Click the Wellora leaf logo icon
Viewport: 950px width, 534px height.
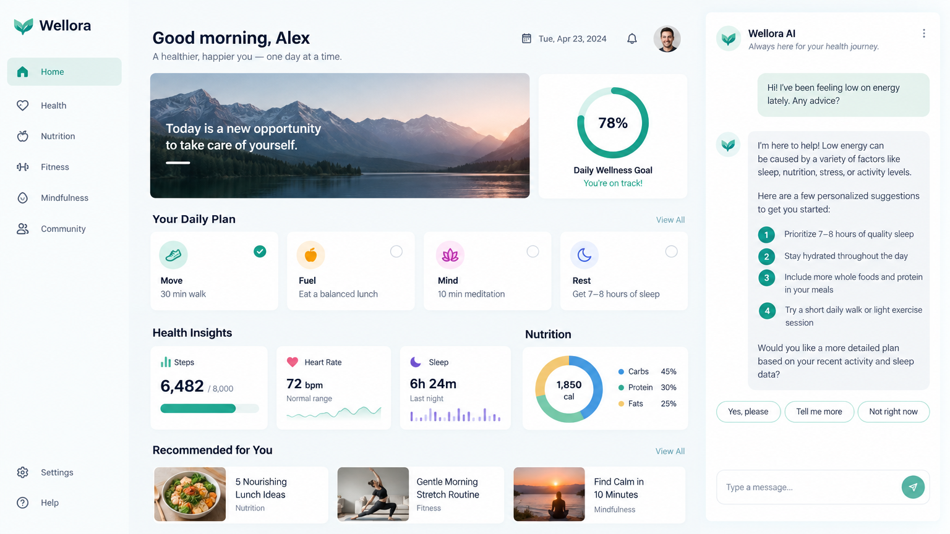point(24,26)
